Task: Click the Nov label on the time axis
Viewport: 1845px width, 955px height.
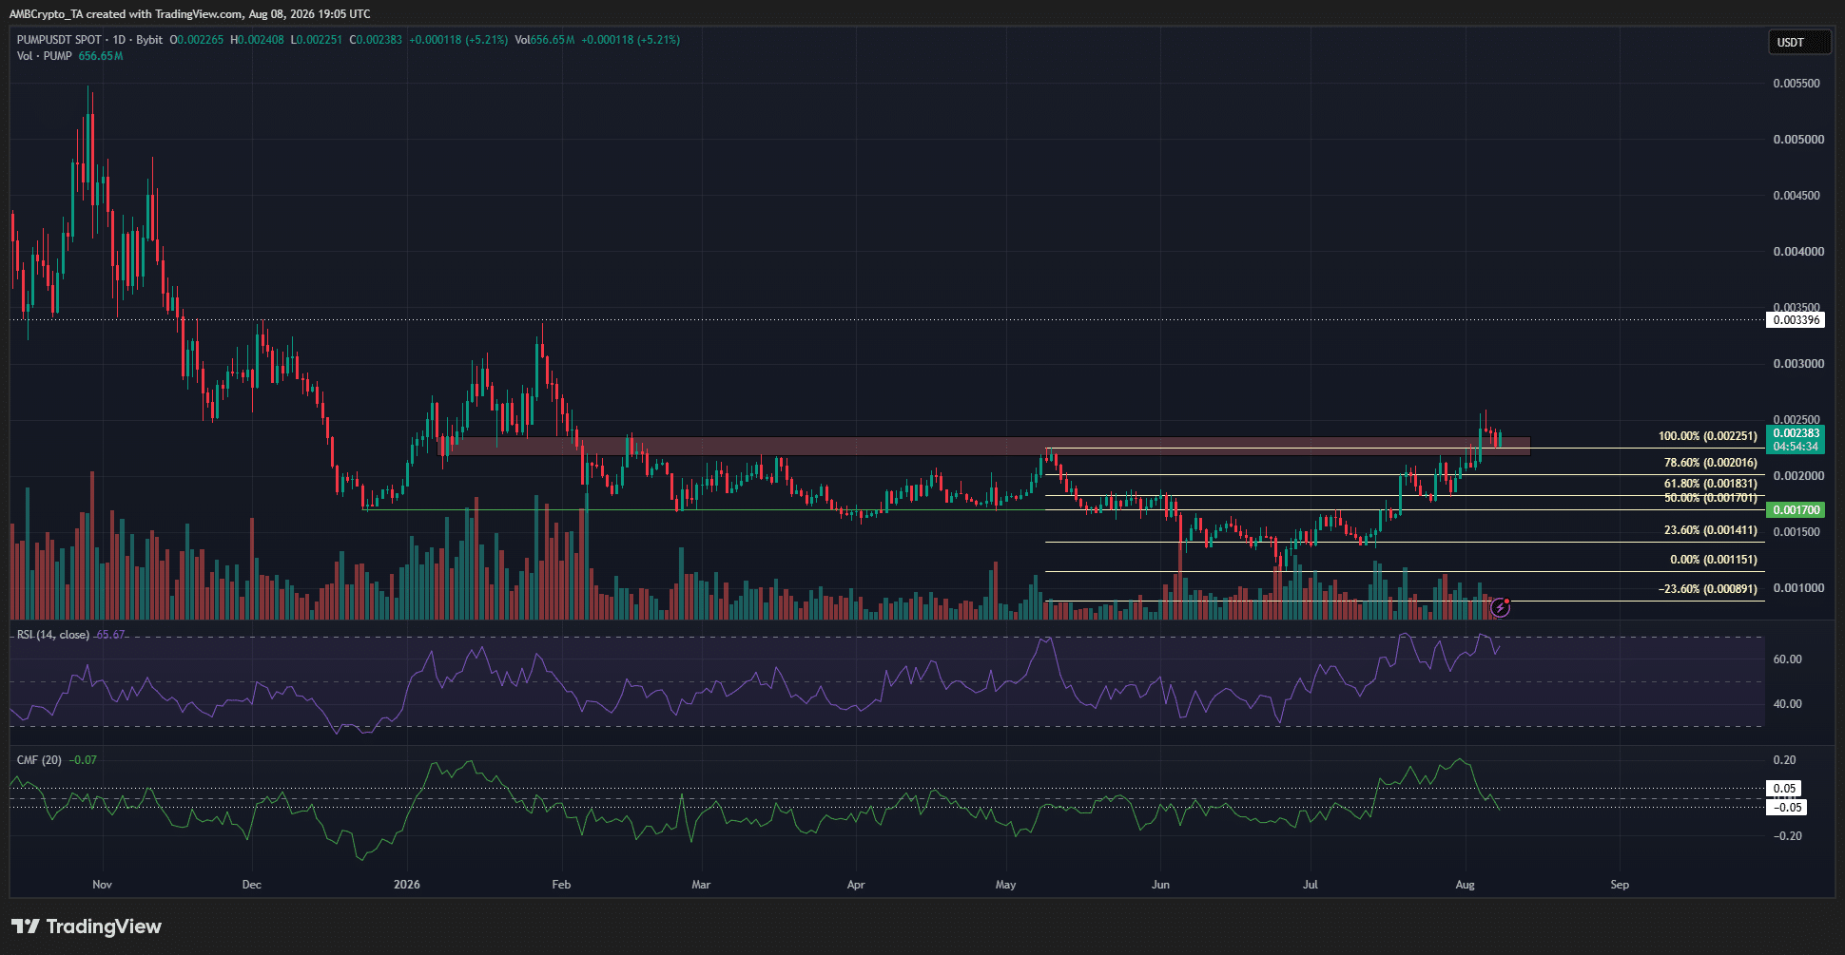Action: click(102, 885)
